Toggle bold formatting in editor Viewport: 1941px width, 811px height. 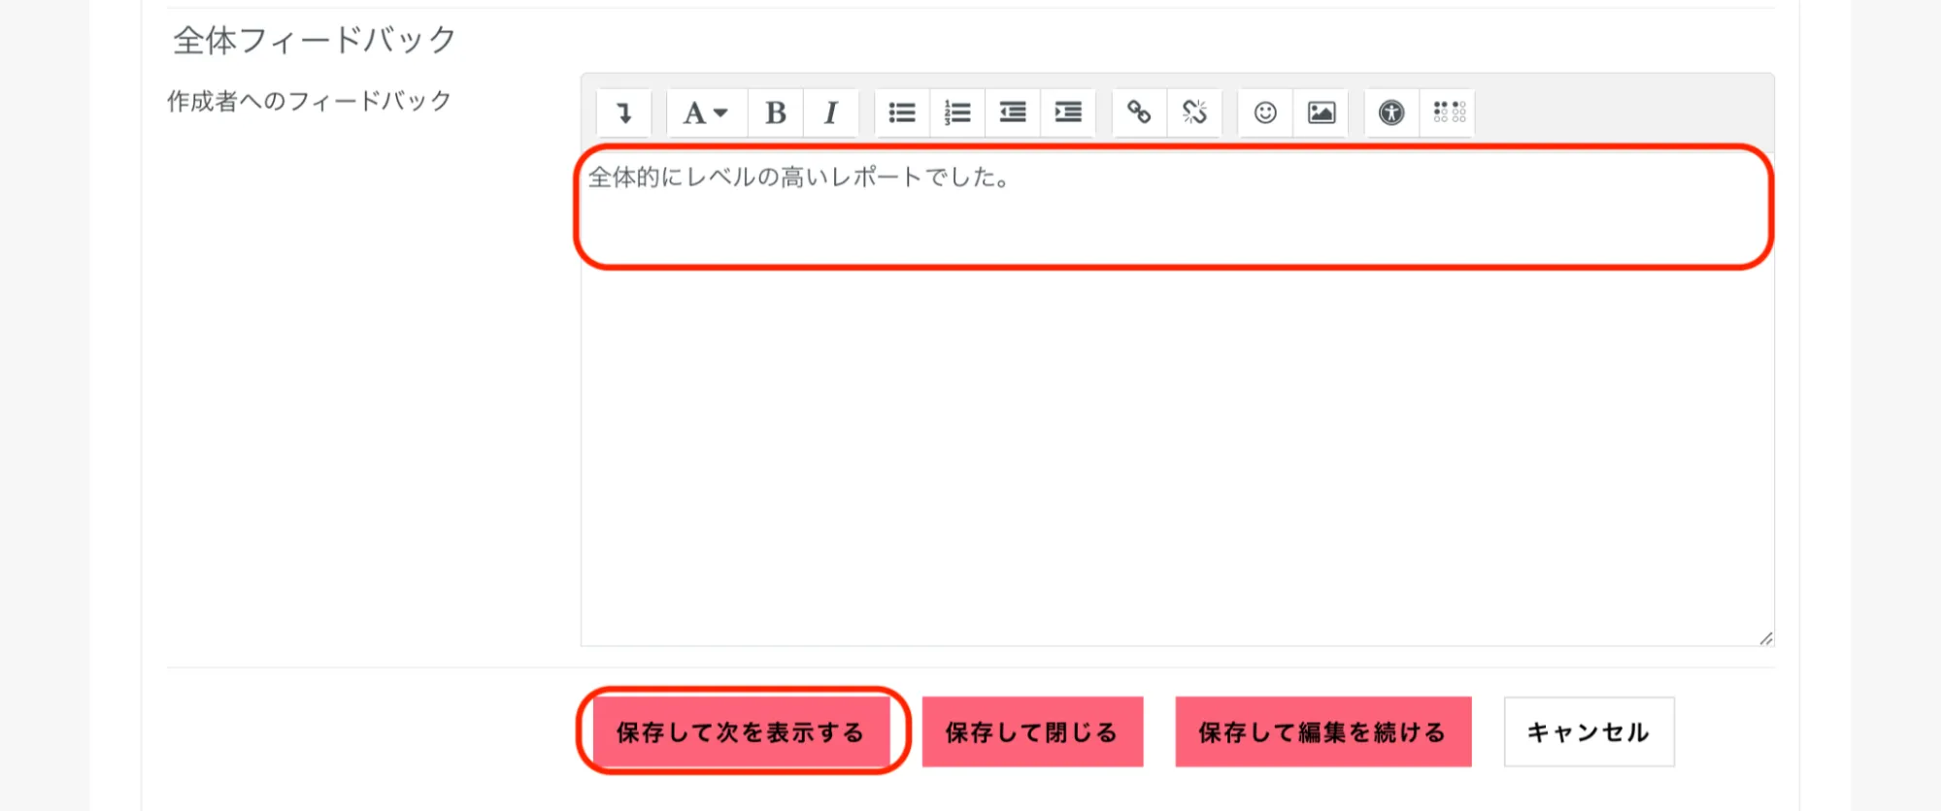pos(775,113)
